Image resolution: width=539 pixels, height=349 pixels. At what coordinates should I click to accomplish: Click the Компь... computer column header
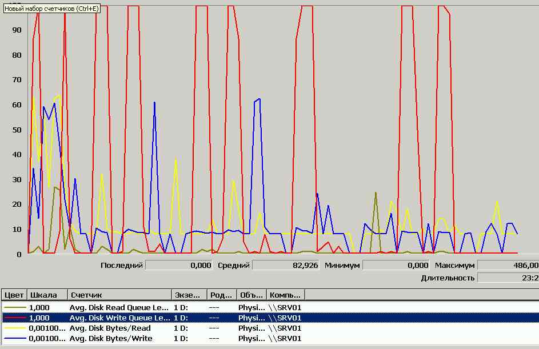click(x=285, y=295)
